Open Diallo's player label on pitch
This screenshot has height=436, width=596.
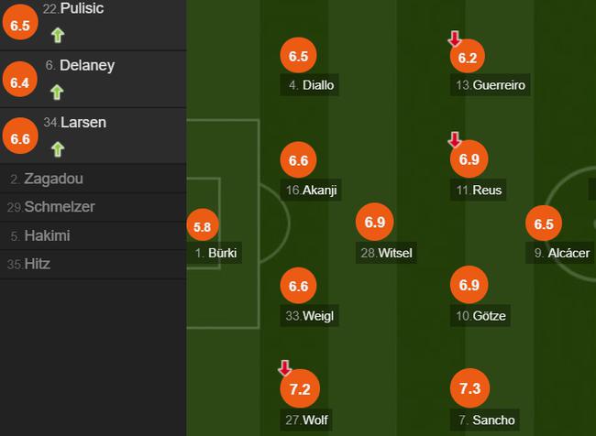click(309, 84)
